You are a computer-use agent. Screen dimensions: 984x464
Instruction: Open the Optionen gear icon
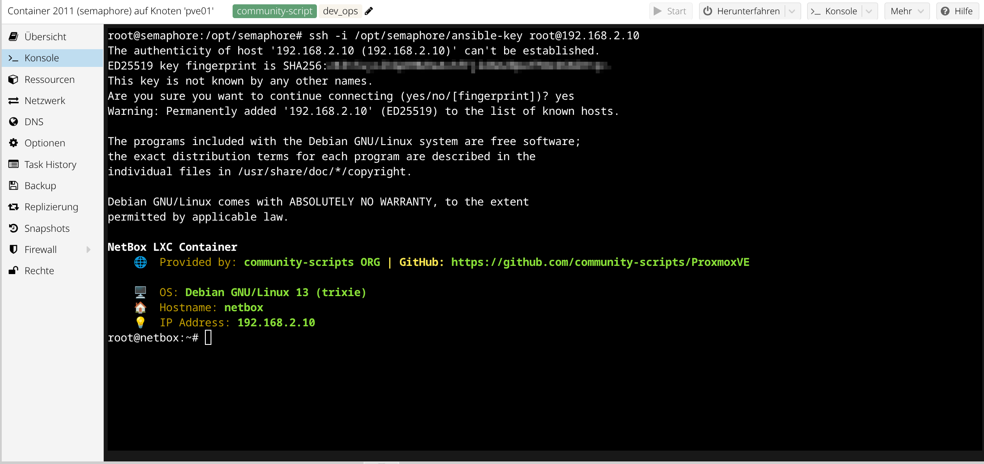pos(13,143)
